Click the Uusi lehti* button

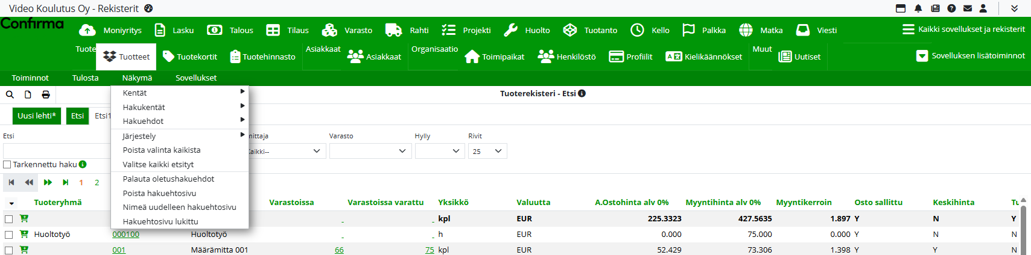tap(37, 115)
